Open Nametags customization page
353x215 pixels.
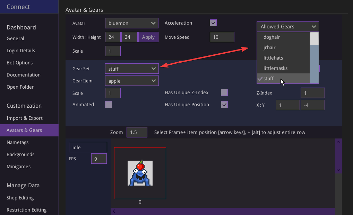coord(18,142)
